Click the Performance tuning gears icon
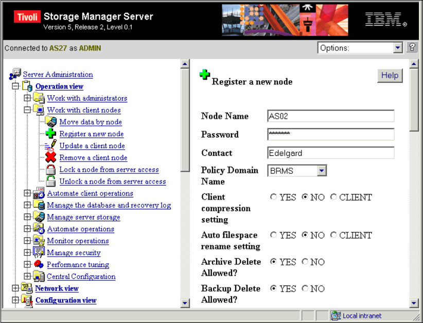Image resolution: width=423 pixels, height=323 pixels. [39, 264]
